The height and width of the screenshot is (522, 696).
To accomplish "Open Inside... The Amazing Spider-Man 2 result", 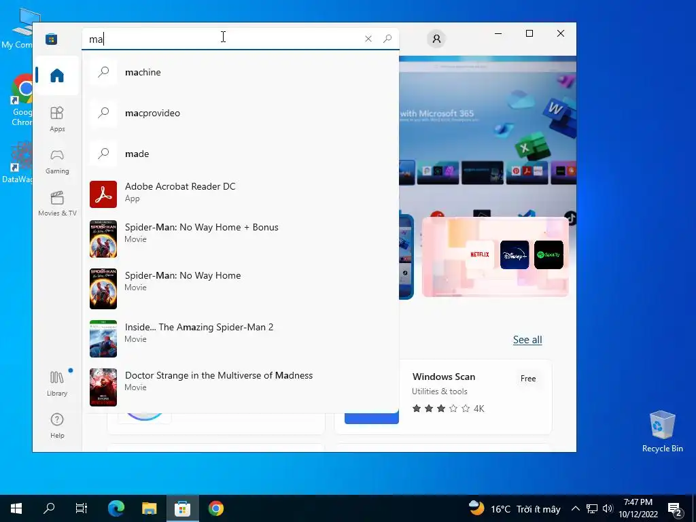I will [x=240, y=338].
